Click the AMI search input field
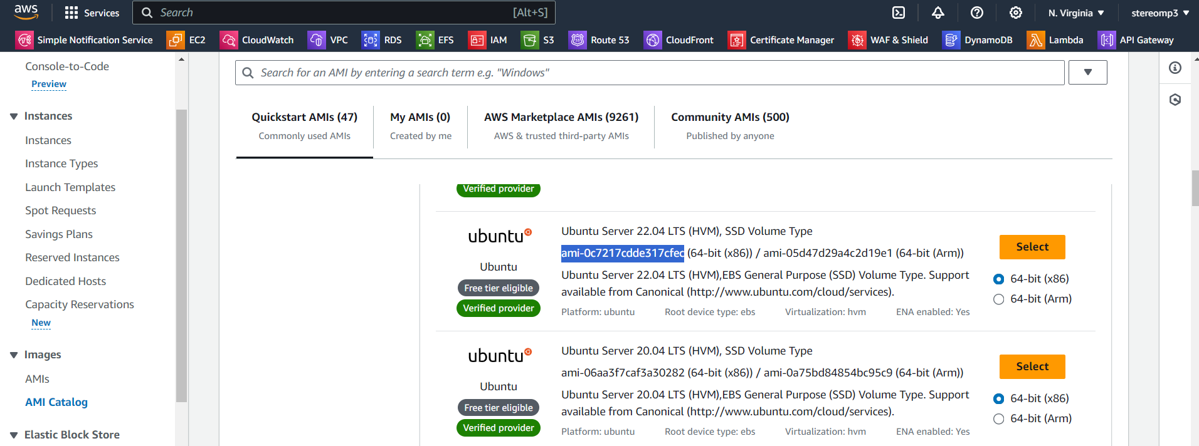The width and height of the screenshot is (1199, 446). pos(650,73)
